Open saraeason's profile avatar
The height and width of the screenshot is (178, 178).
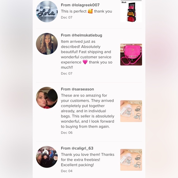click(47, 98)
